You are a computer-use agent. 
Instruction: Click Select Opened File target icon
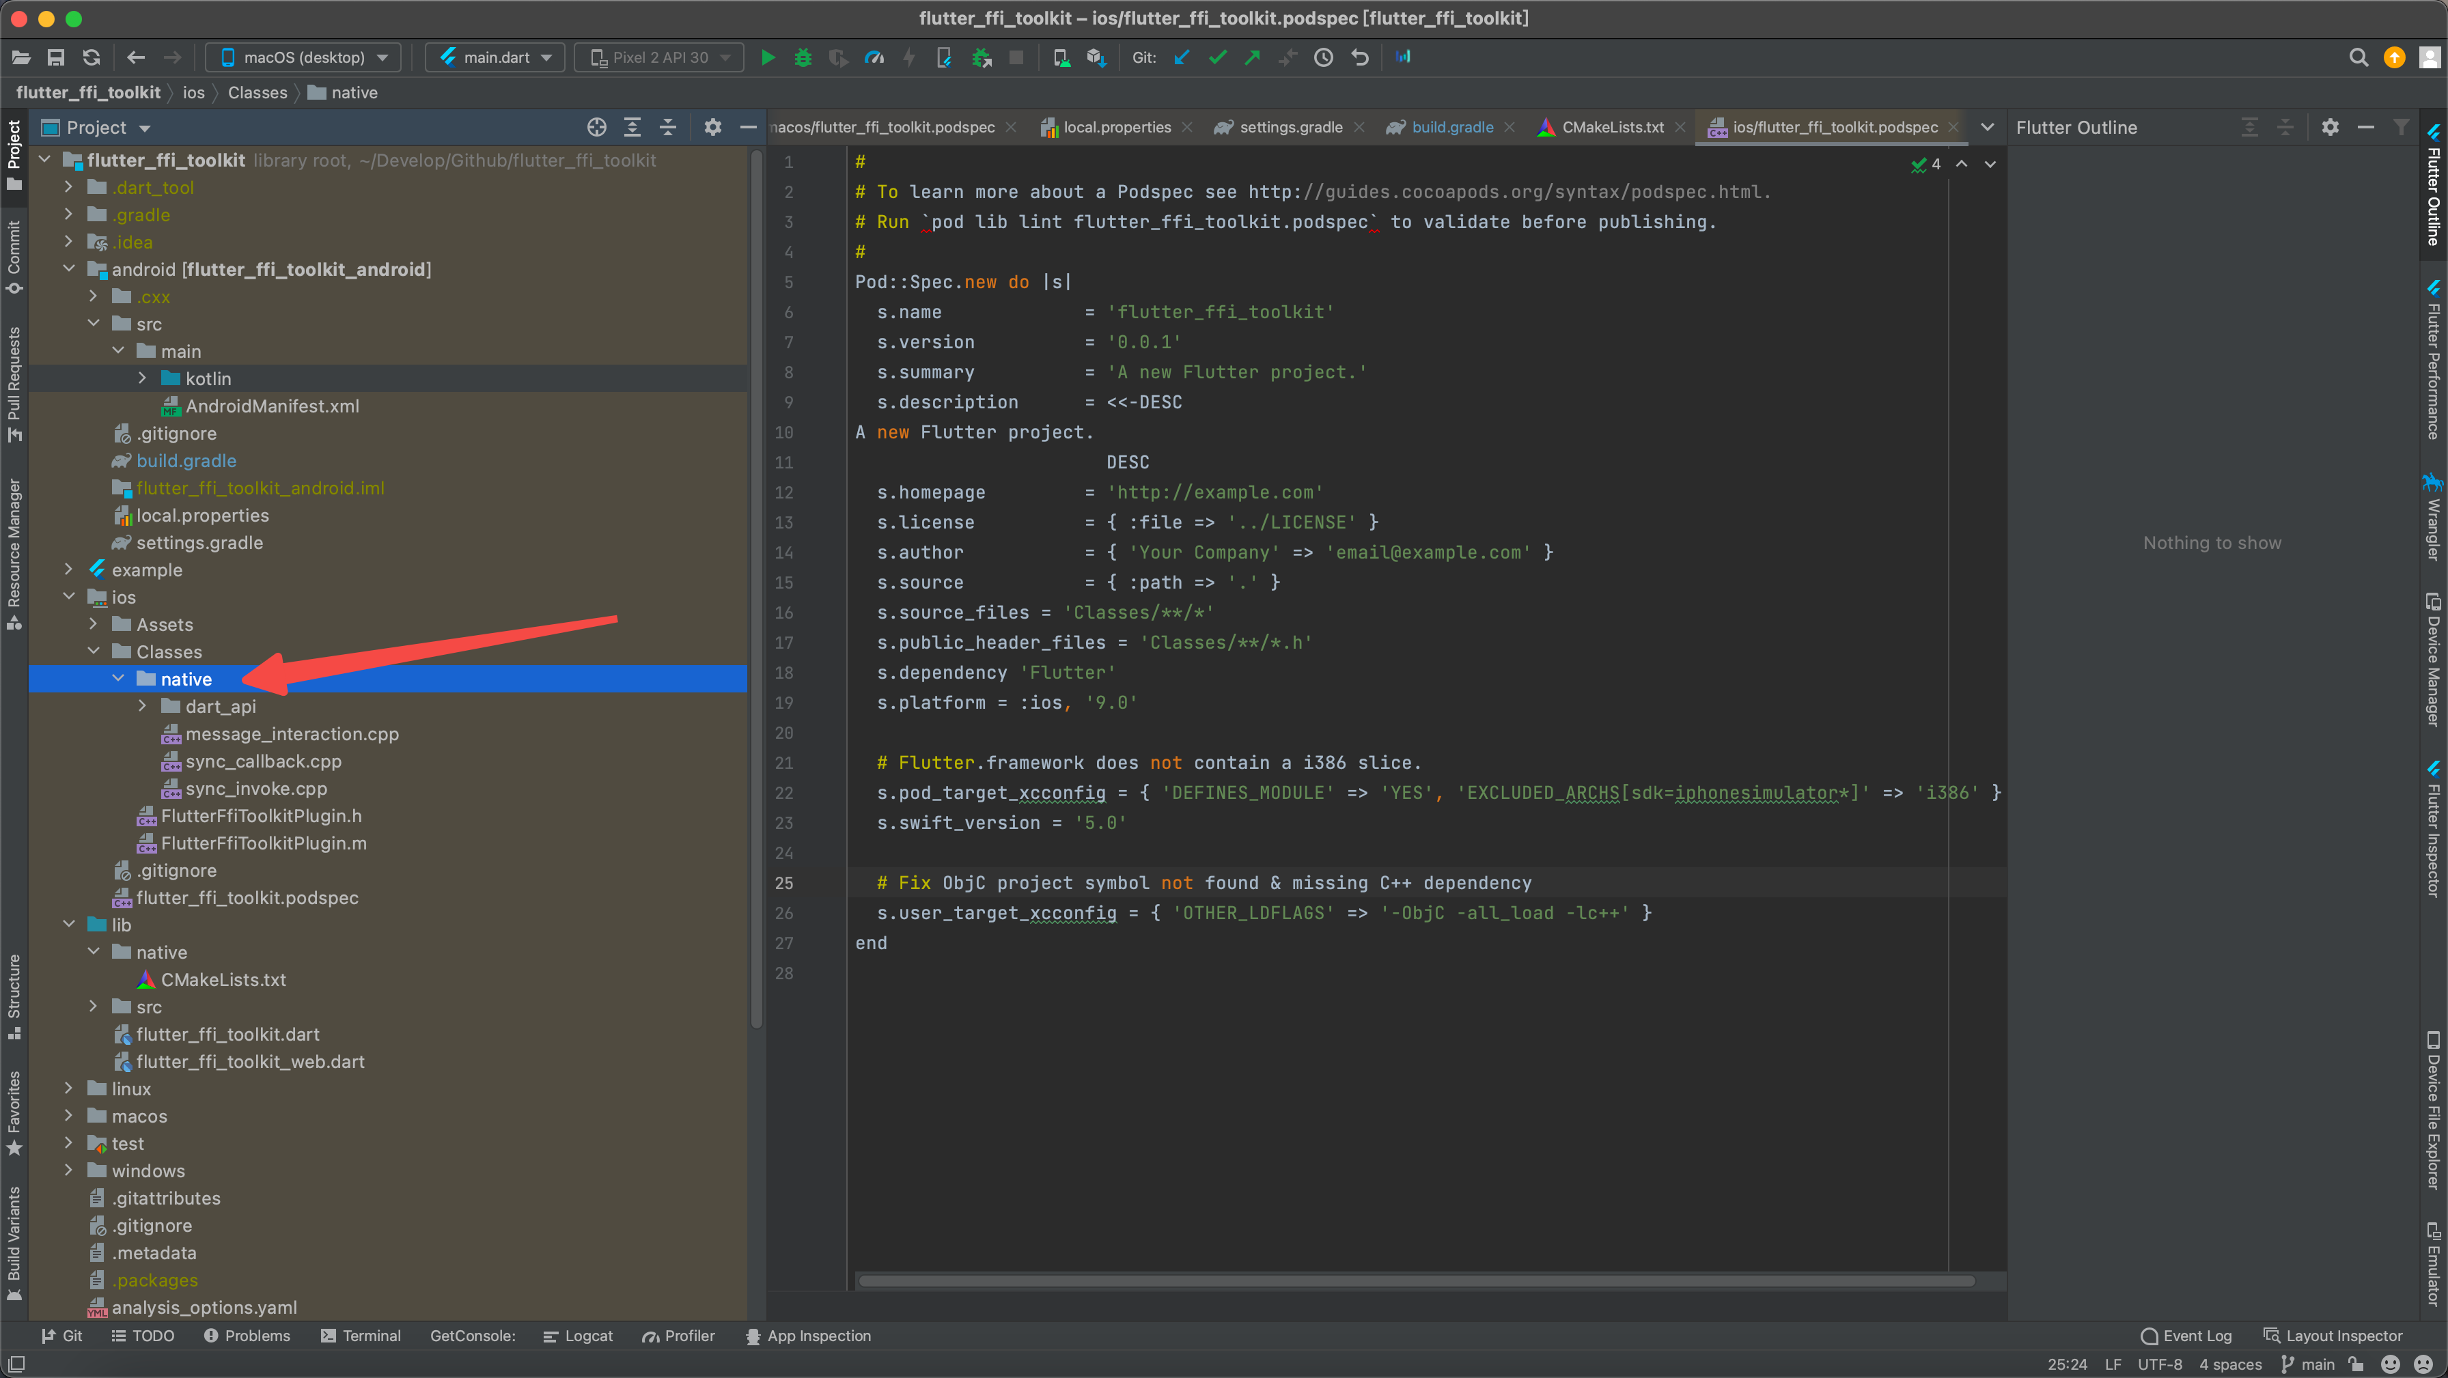597,127
